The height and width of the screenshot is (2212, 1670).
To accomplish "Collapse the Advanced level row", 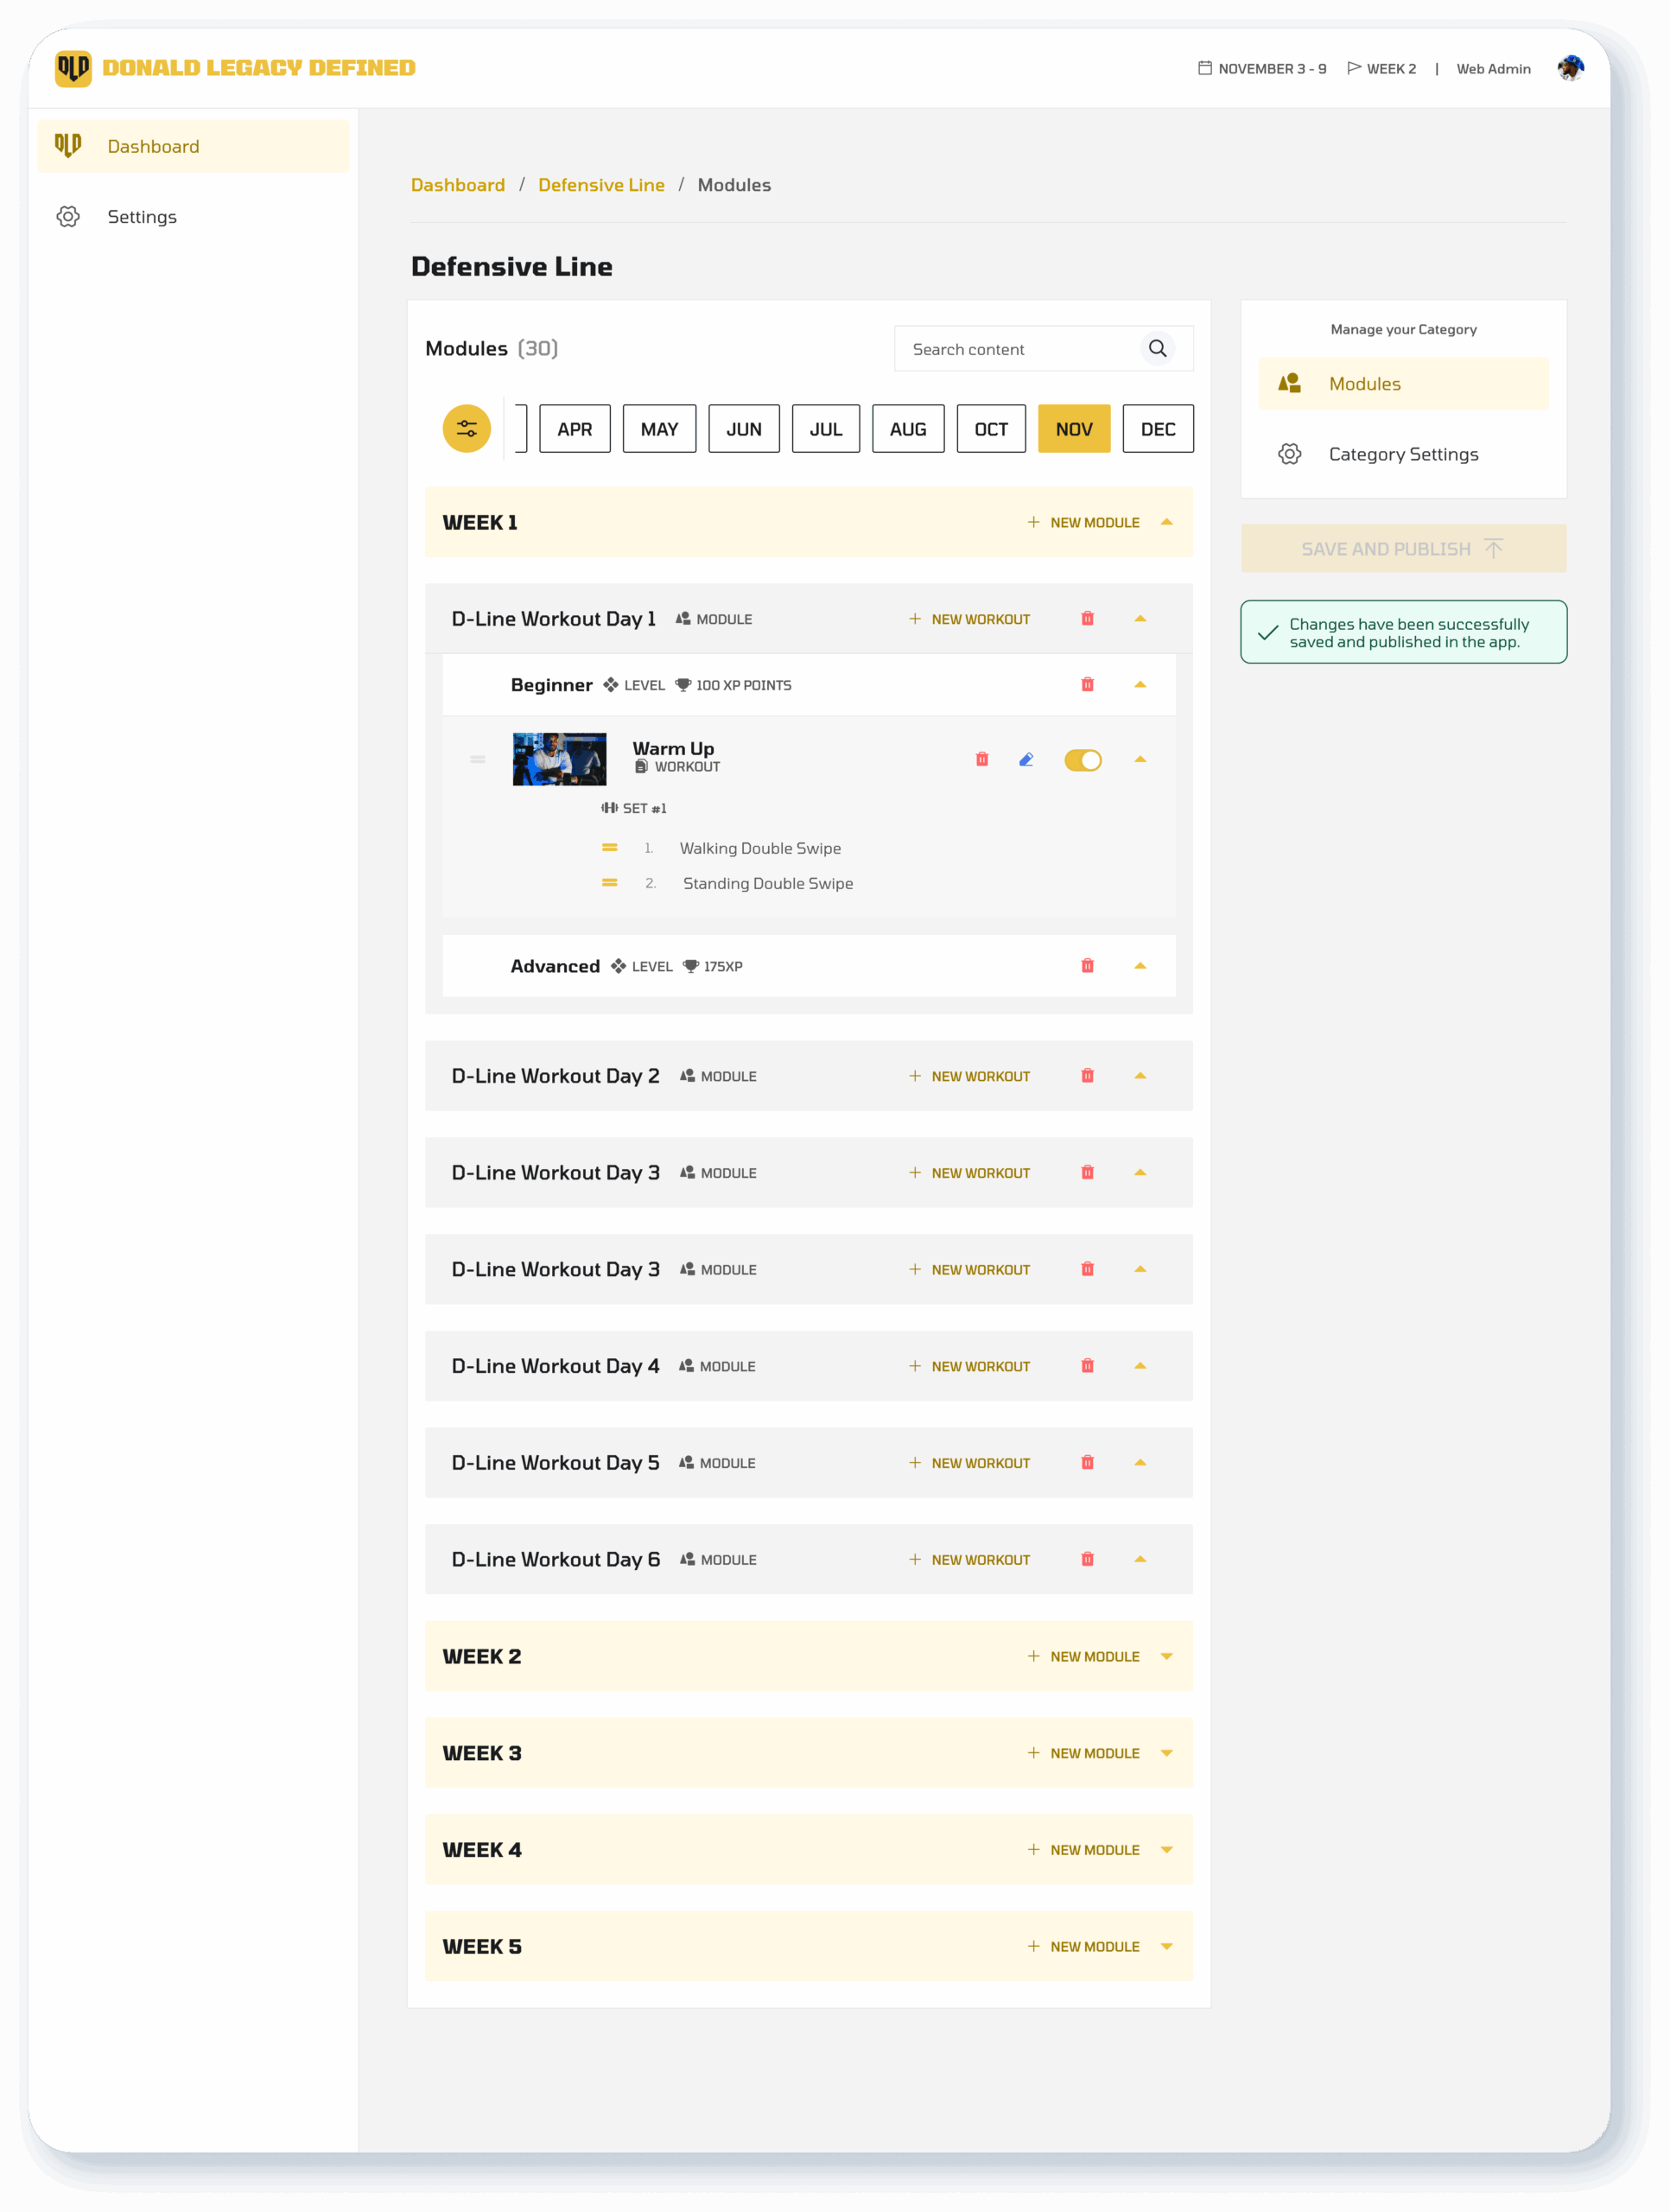I will tap(1140, 966).
